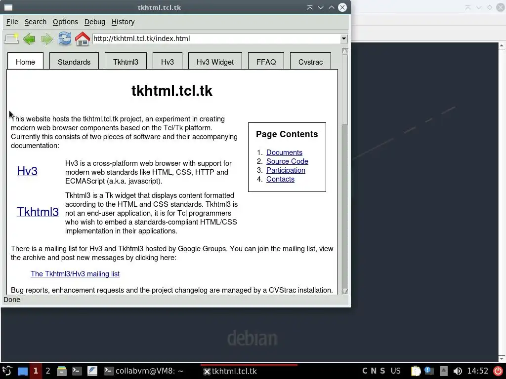Screen dimensions: 506x379
Task: Click the tkhtml.tcl.tk page heading
Action: (x=171, y=91)
